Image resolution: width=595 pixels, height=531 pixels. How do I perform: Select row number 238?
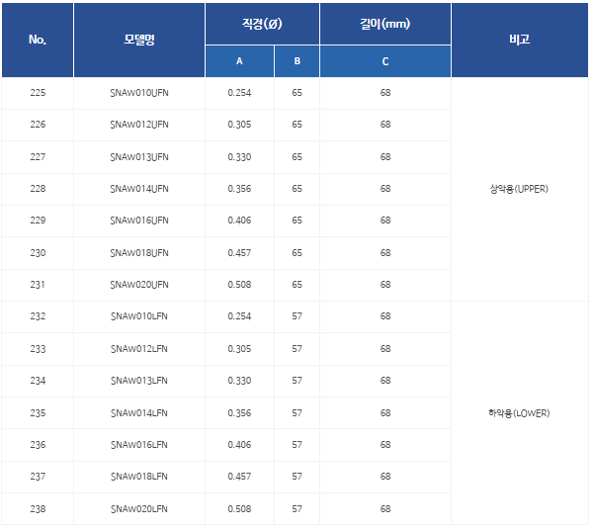38,509
